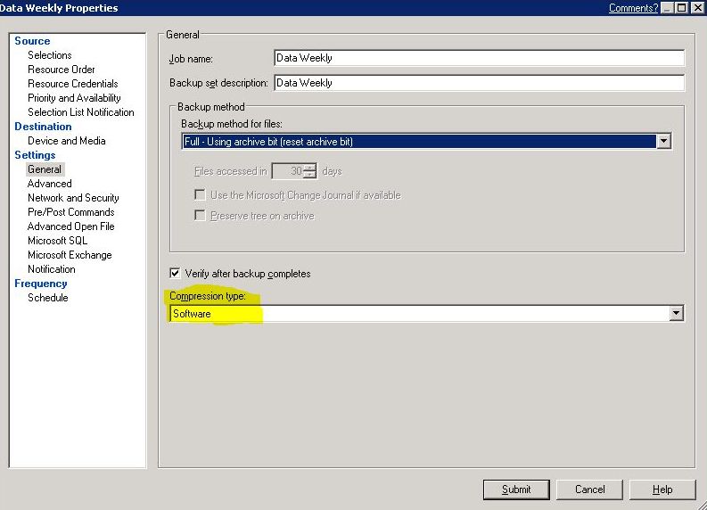The width and height of the screenshot is (707, 510).
Task: Click the Backup set description field
Action: (479, 83)
